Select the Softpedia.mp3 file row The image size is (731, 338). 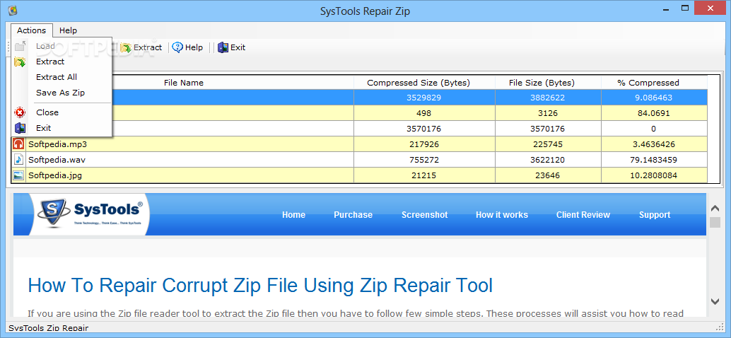(x=359, y=144)
